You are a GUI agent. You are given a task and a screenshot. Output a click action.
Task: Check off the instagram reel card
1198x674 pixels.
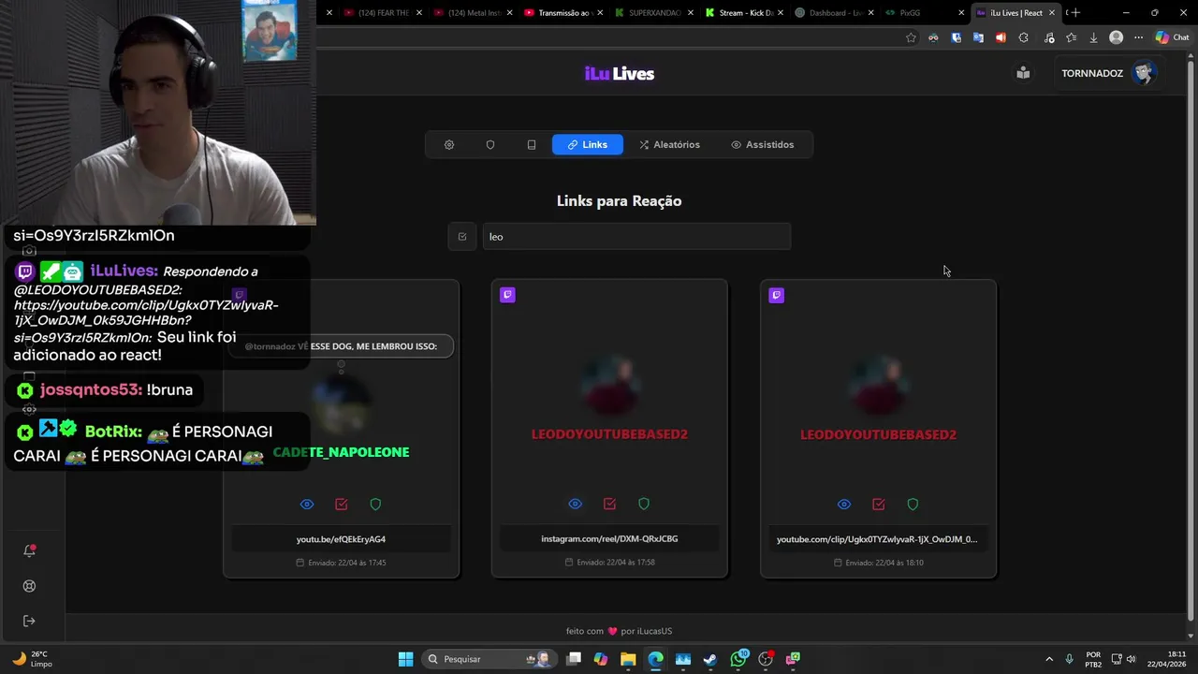tap(610, 505)
